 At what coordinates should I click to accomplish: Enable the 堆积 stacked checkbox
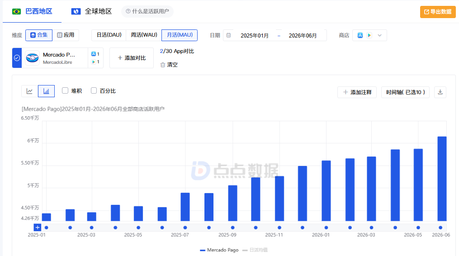[65, 90]
